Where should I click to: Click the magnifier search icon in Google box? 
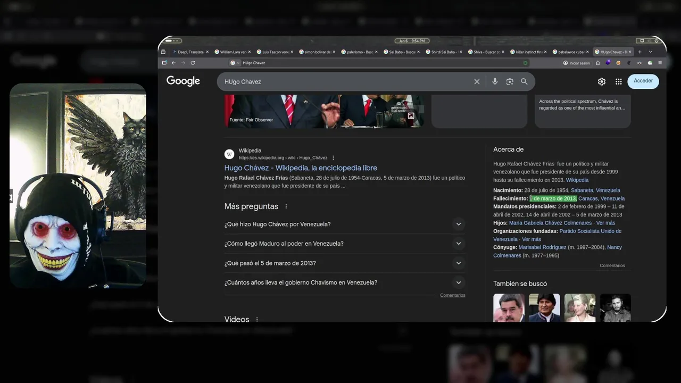pos(524,81)
